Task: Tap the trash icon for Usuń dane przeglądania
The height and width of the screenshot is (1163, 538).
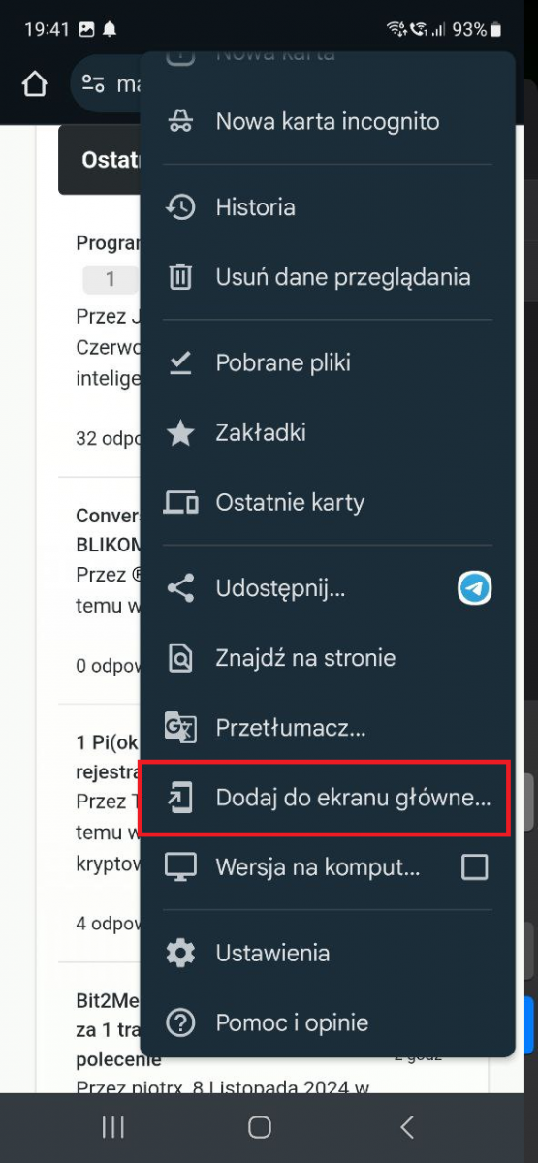Action: 180,277
